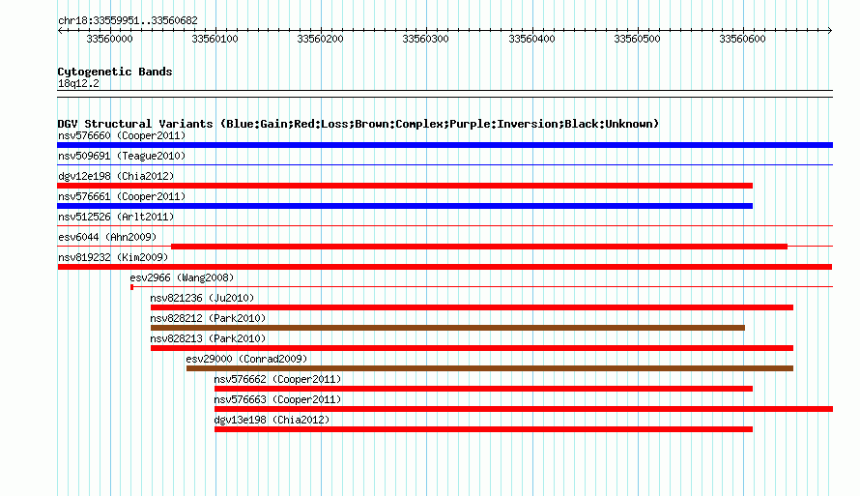This screenshot has width=860, height=496.
Task: Click the nsv576660 (Cooper2011) label
Action: click(x=122, y=135)
